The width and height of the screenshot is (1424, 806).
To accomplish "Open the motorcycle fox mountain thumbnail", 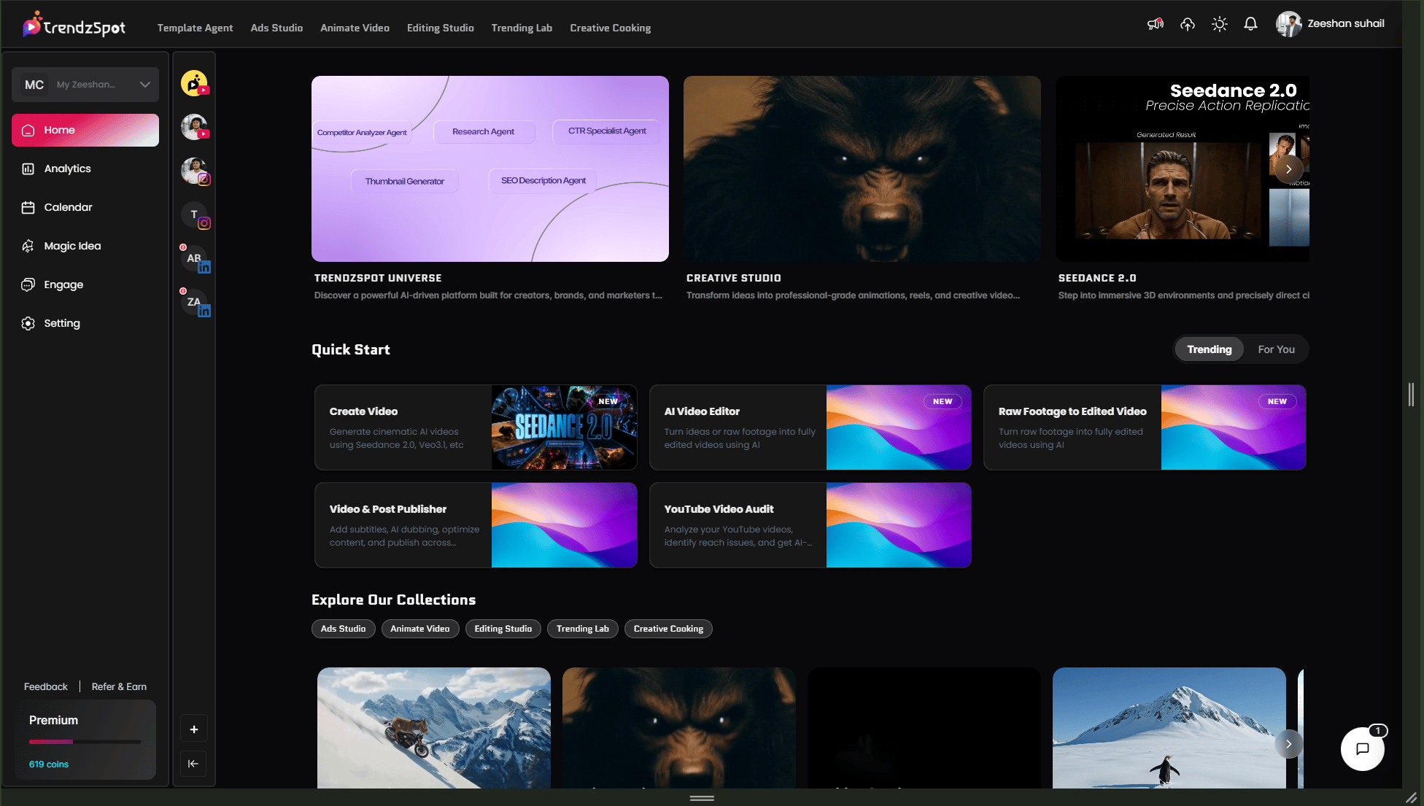I will 434,728.
